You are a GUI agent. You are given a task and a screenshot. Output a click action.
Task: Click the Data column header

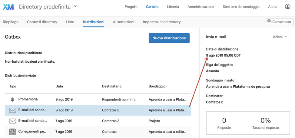coord(59,86)
